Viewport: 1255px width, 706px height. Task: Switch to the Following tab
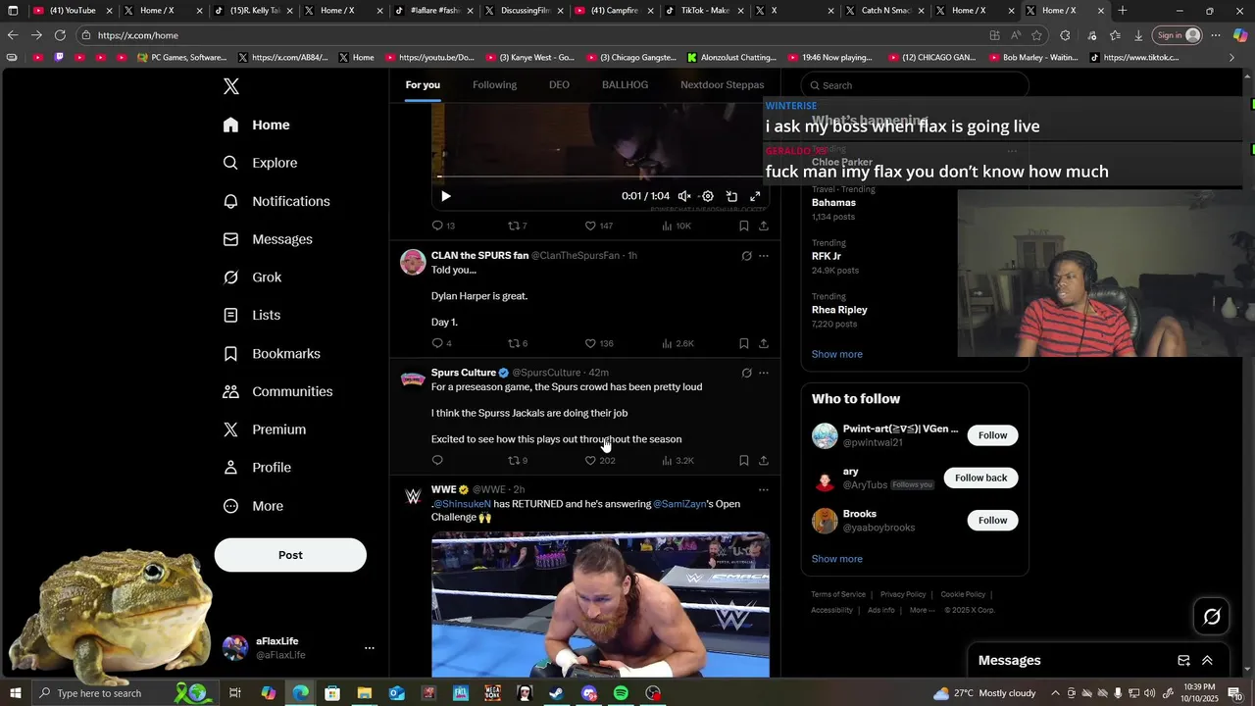(494, 85)
